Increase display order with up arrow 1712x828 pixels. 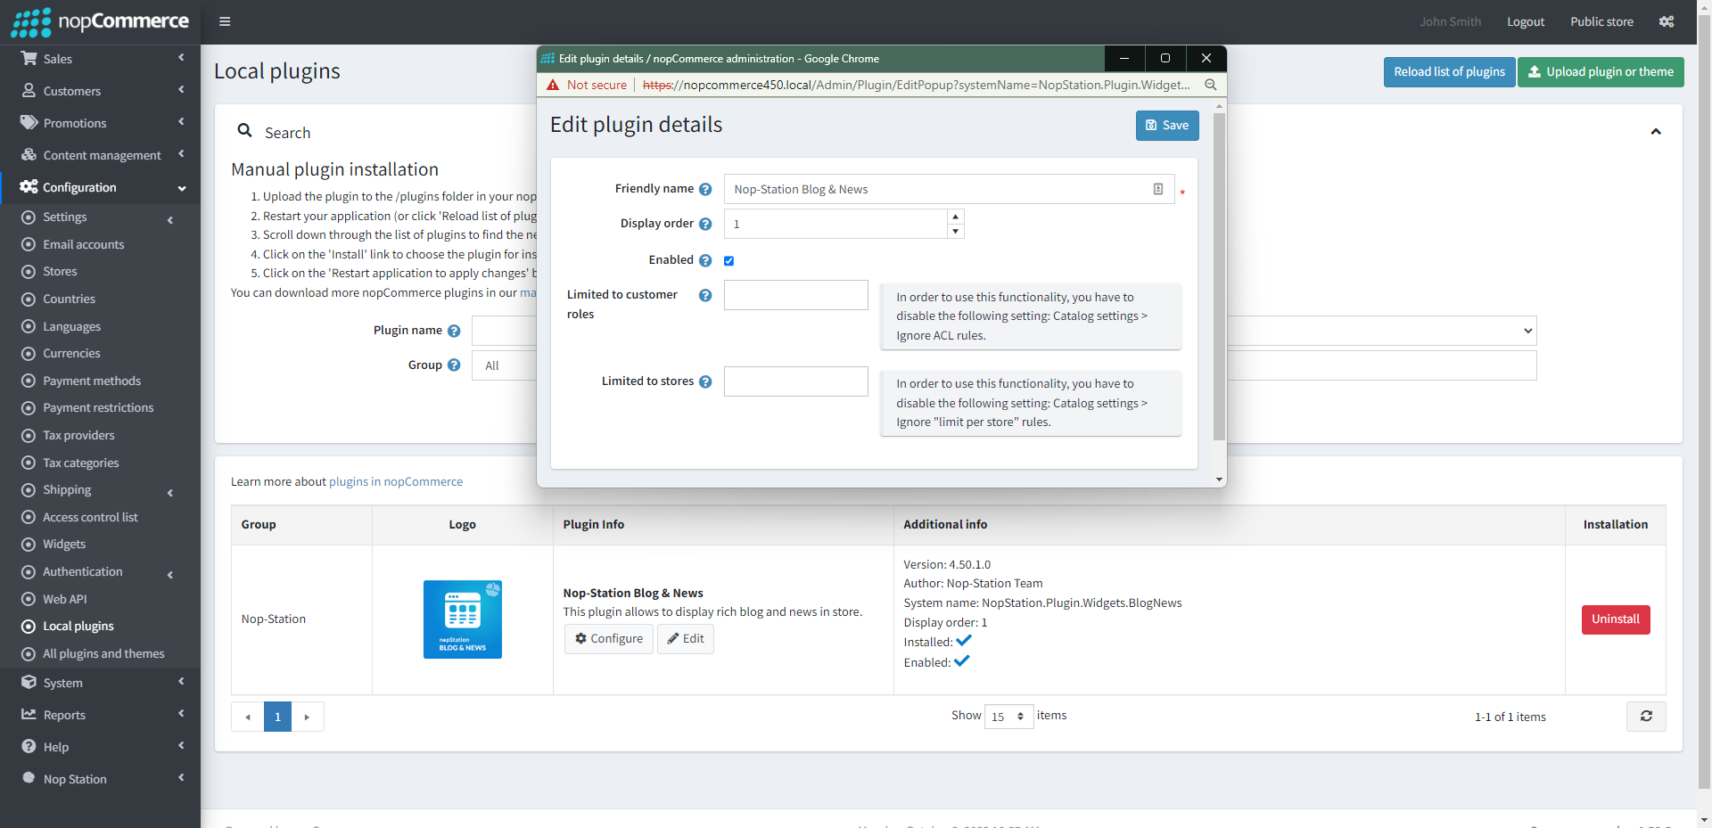[x=956, y=217]
